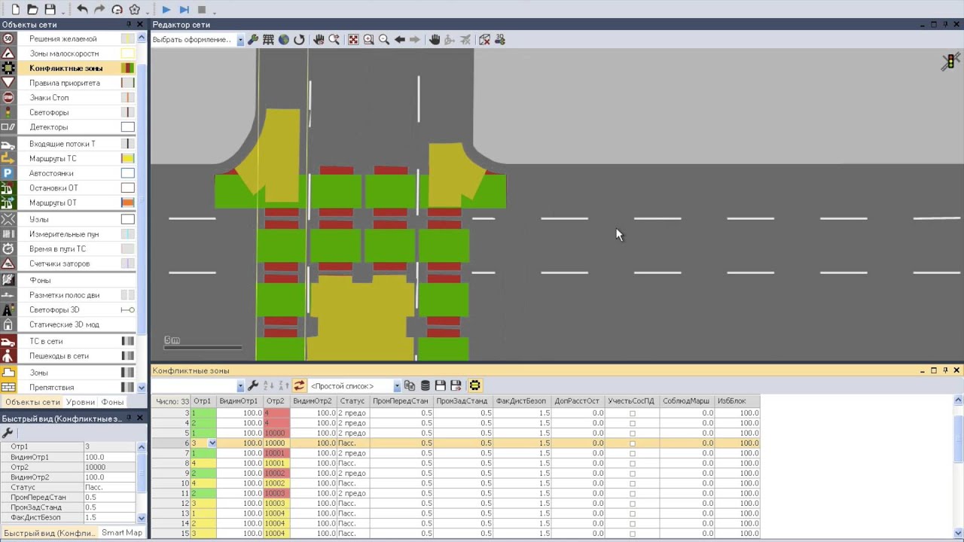Toggle signal heads overlay in editor corner

[950, 62]
